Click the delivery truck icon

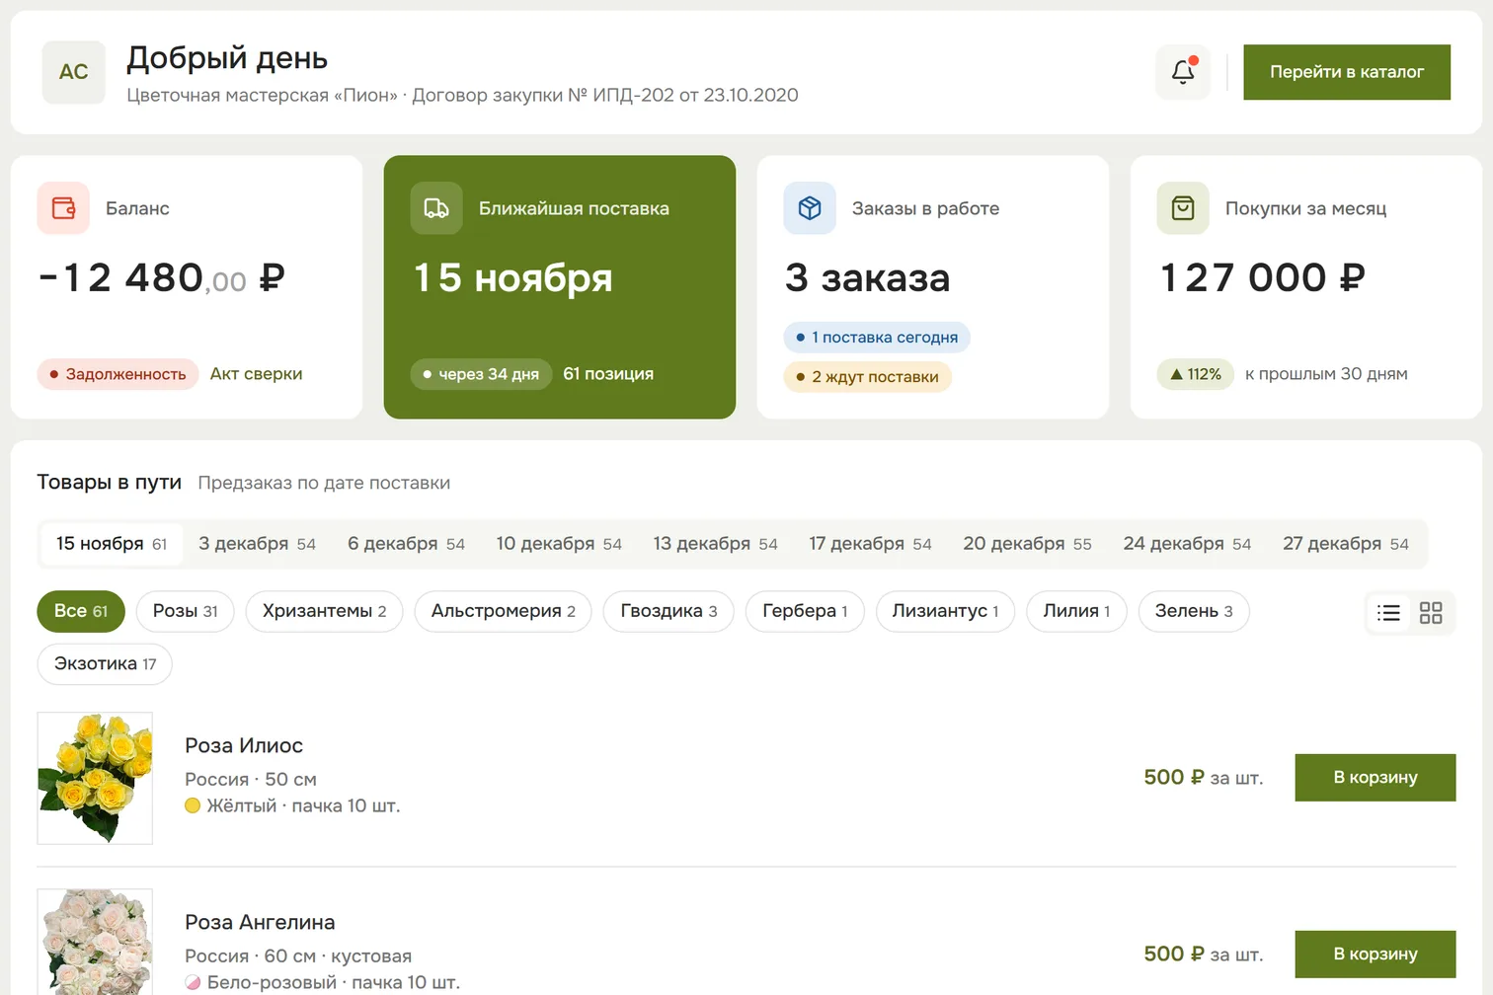[x=436, y=208]
